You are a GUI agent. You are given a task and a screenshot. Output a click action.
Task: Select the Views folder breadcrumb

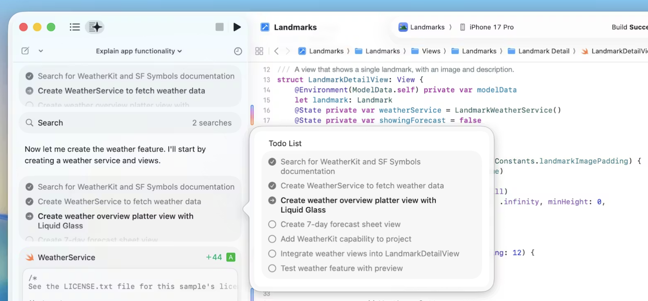[x=426, y=51]
